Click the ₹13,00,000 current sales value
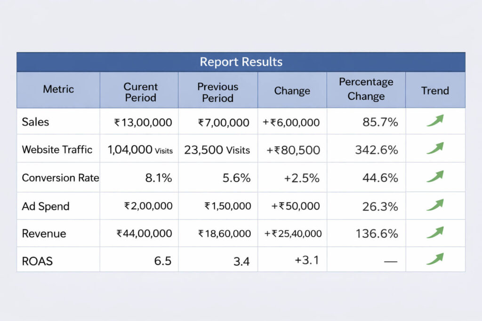The width and height of the screenshot is (482, 321). click(x=143, y=123)
